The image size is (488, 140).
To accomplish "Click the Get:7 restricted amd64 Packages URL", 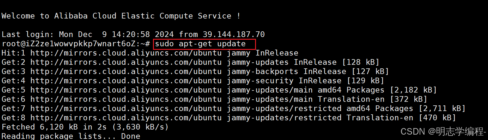I will (126, 109).
